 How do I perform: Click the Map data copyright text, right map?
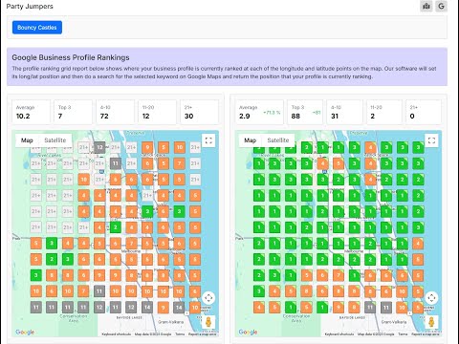pos(376,334)
